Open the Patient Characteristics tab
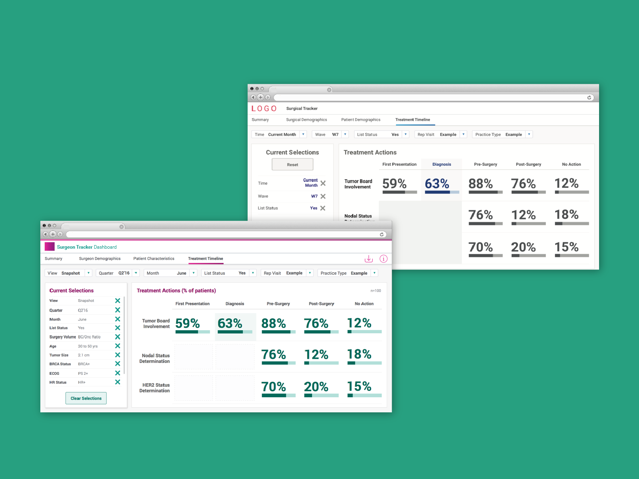Image resolution: width=639 pixels, height=479 pixels. point(154,259)
